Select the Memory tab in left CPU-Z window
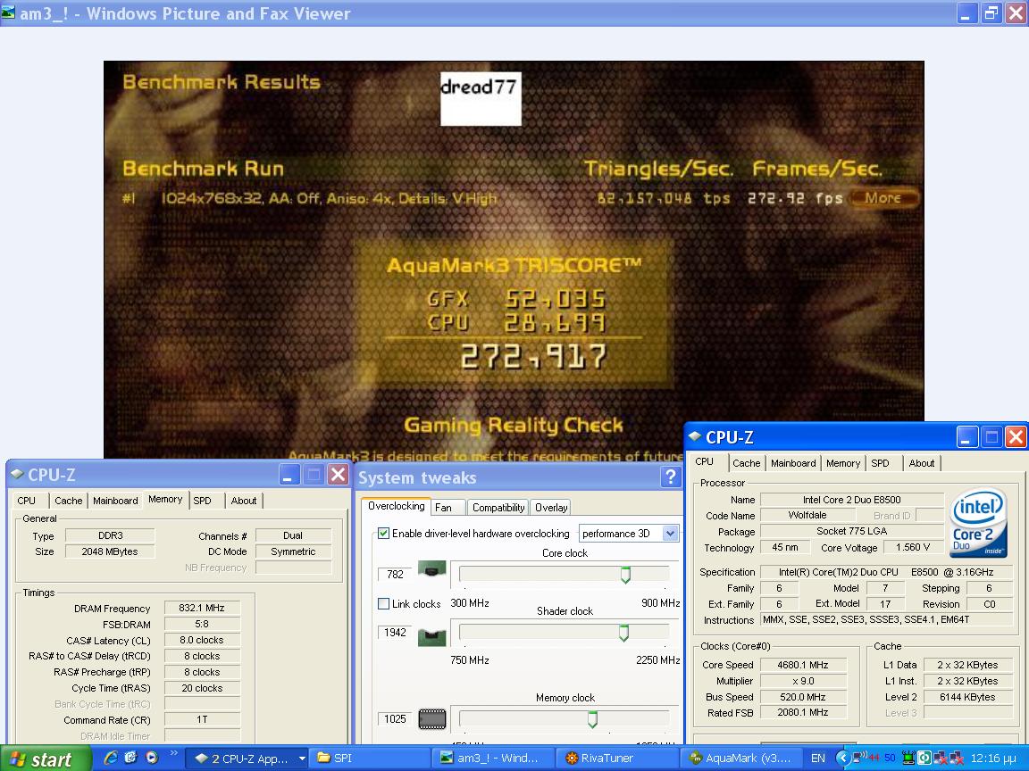 click(165, 499)
